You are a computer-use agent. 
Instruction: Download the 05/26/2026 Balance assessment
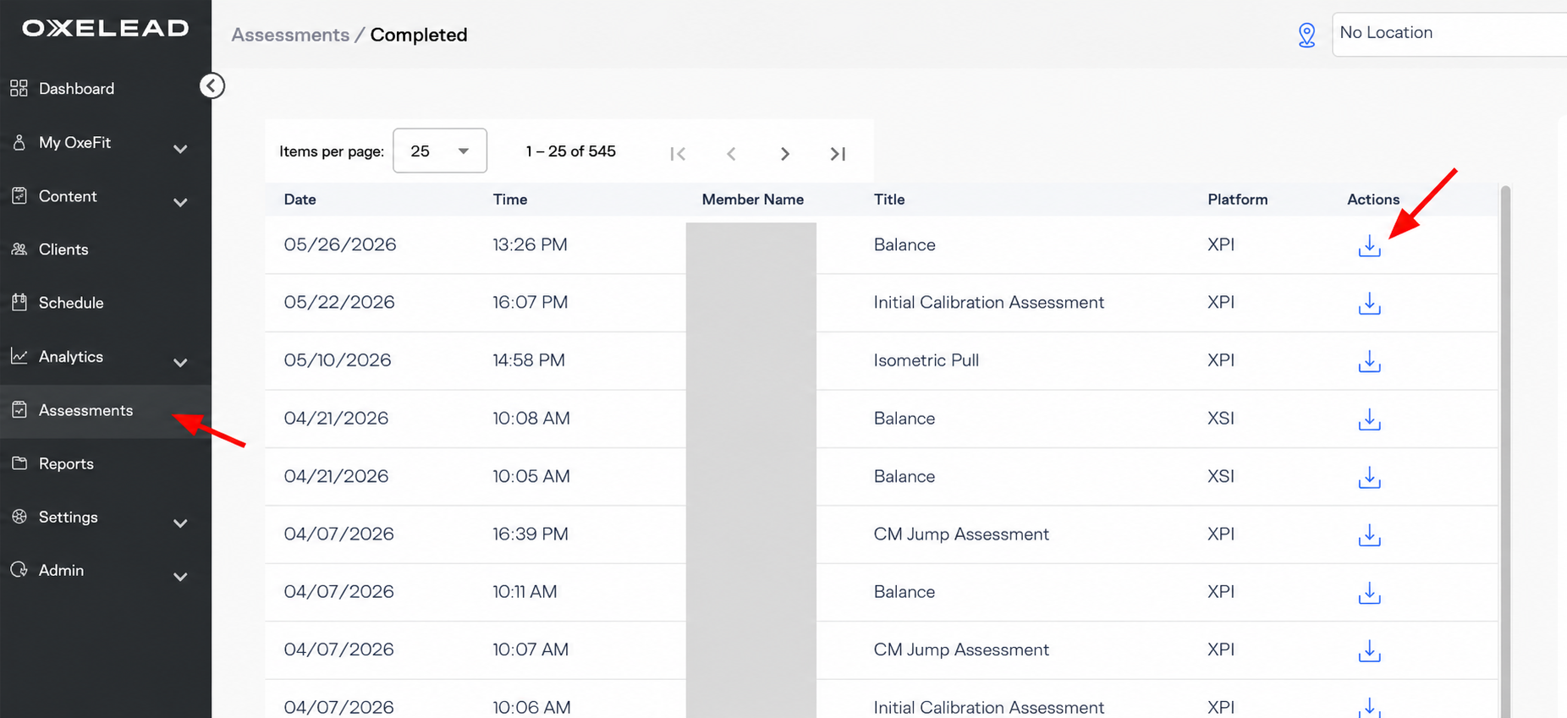(1369, 246)
